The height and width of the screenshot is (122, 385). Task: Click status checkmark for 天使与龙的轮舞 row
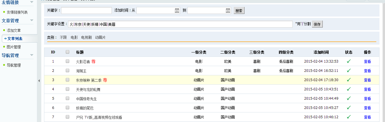(x=349, y=89)
